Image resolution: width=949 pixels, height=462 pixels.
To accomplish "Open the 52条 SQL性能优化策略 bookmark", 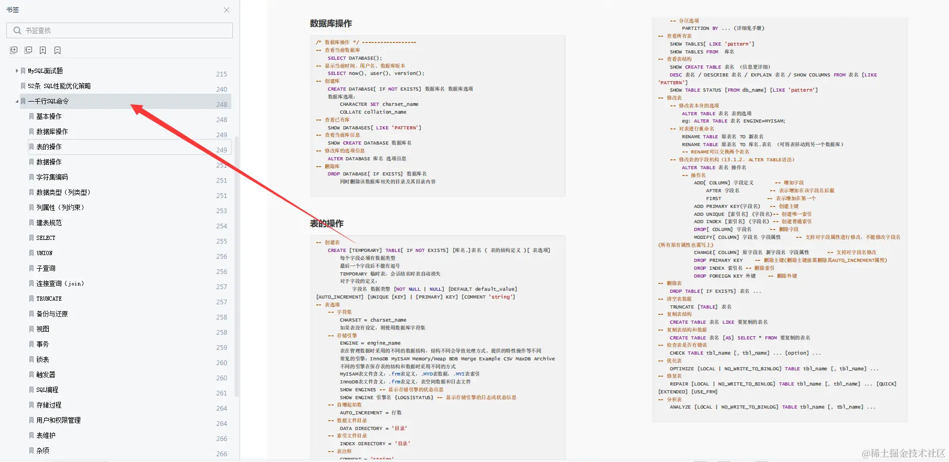I will (59, 86).
